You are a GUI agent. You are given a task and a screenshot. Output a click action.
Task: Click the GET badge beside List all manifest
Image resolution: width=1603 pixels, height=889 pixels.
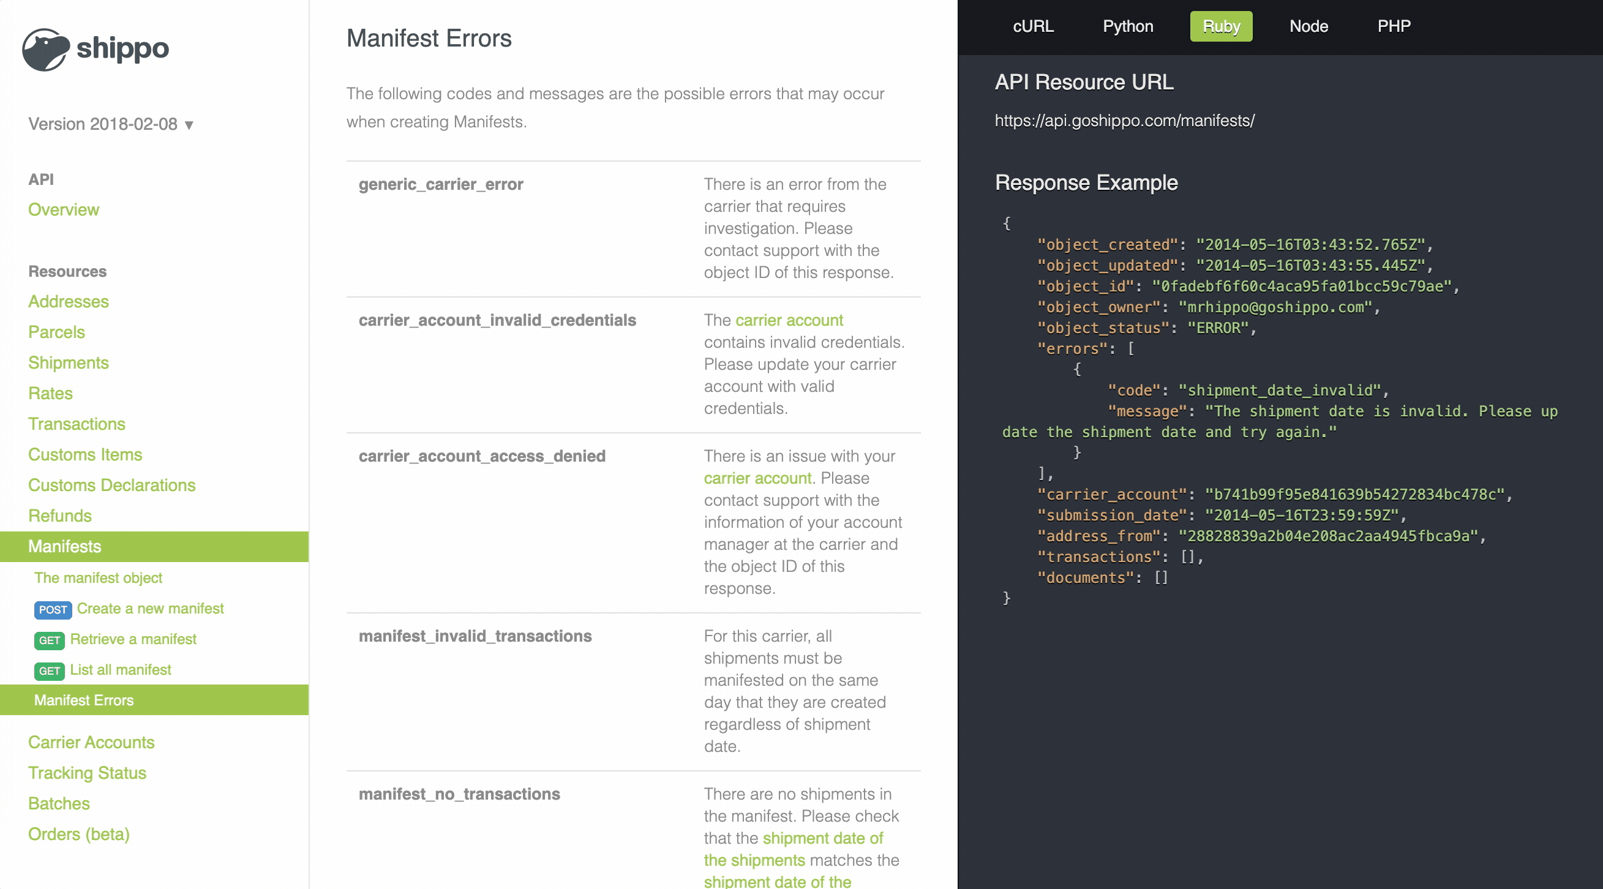point(49,670)
